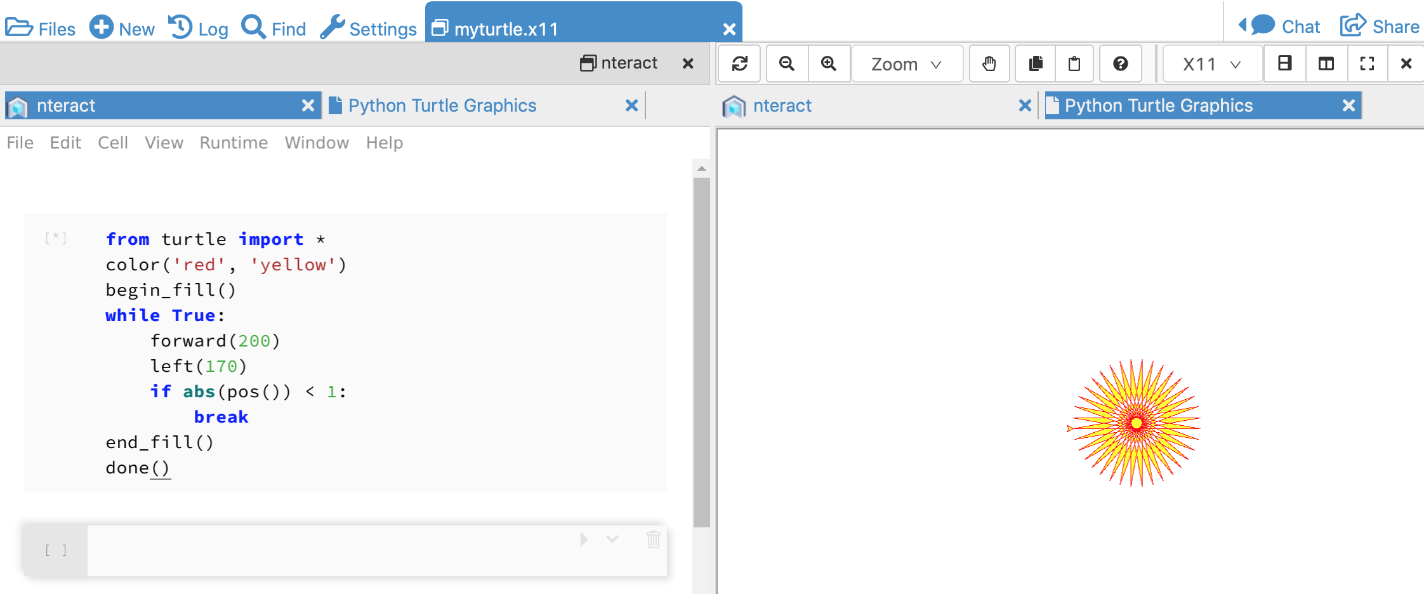Screen dimensions: 1424x594
Task: Open the X11 help via question-mark icon
Action: [x=1120, y=63]
